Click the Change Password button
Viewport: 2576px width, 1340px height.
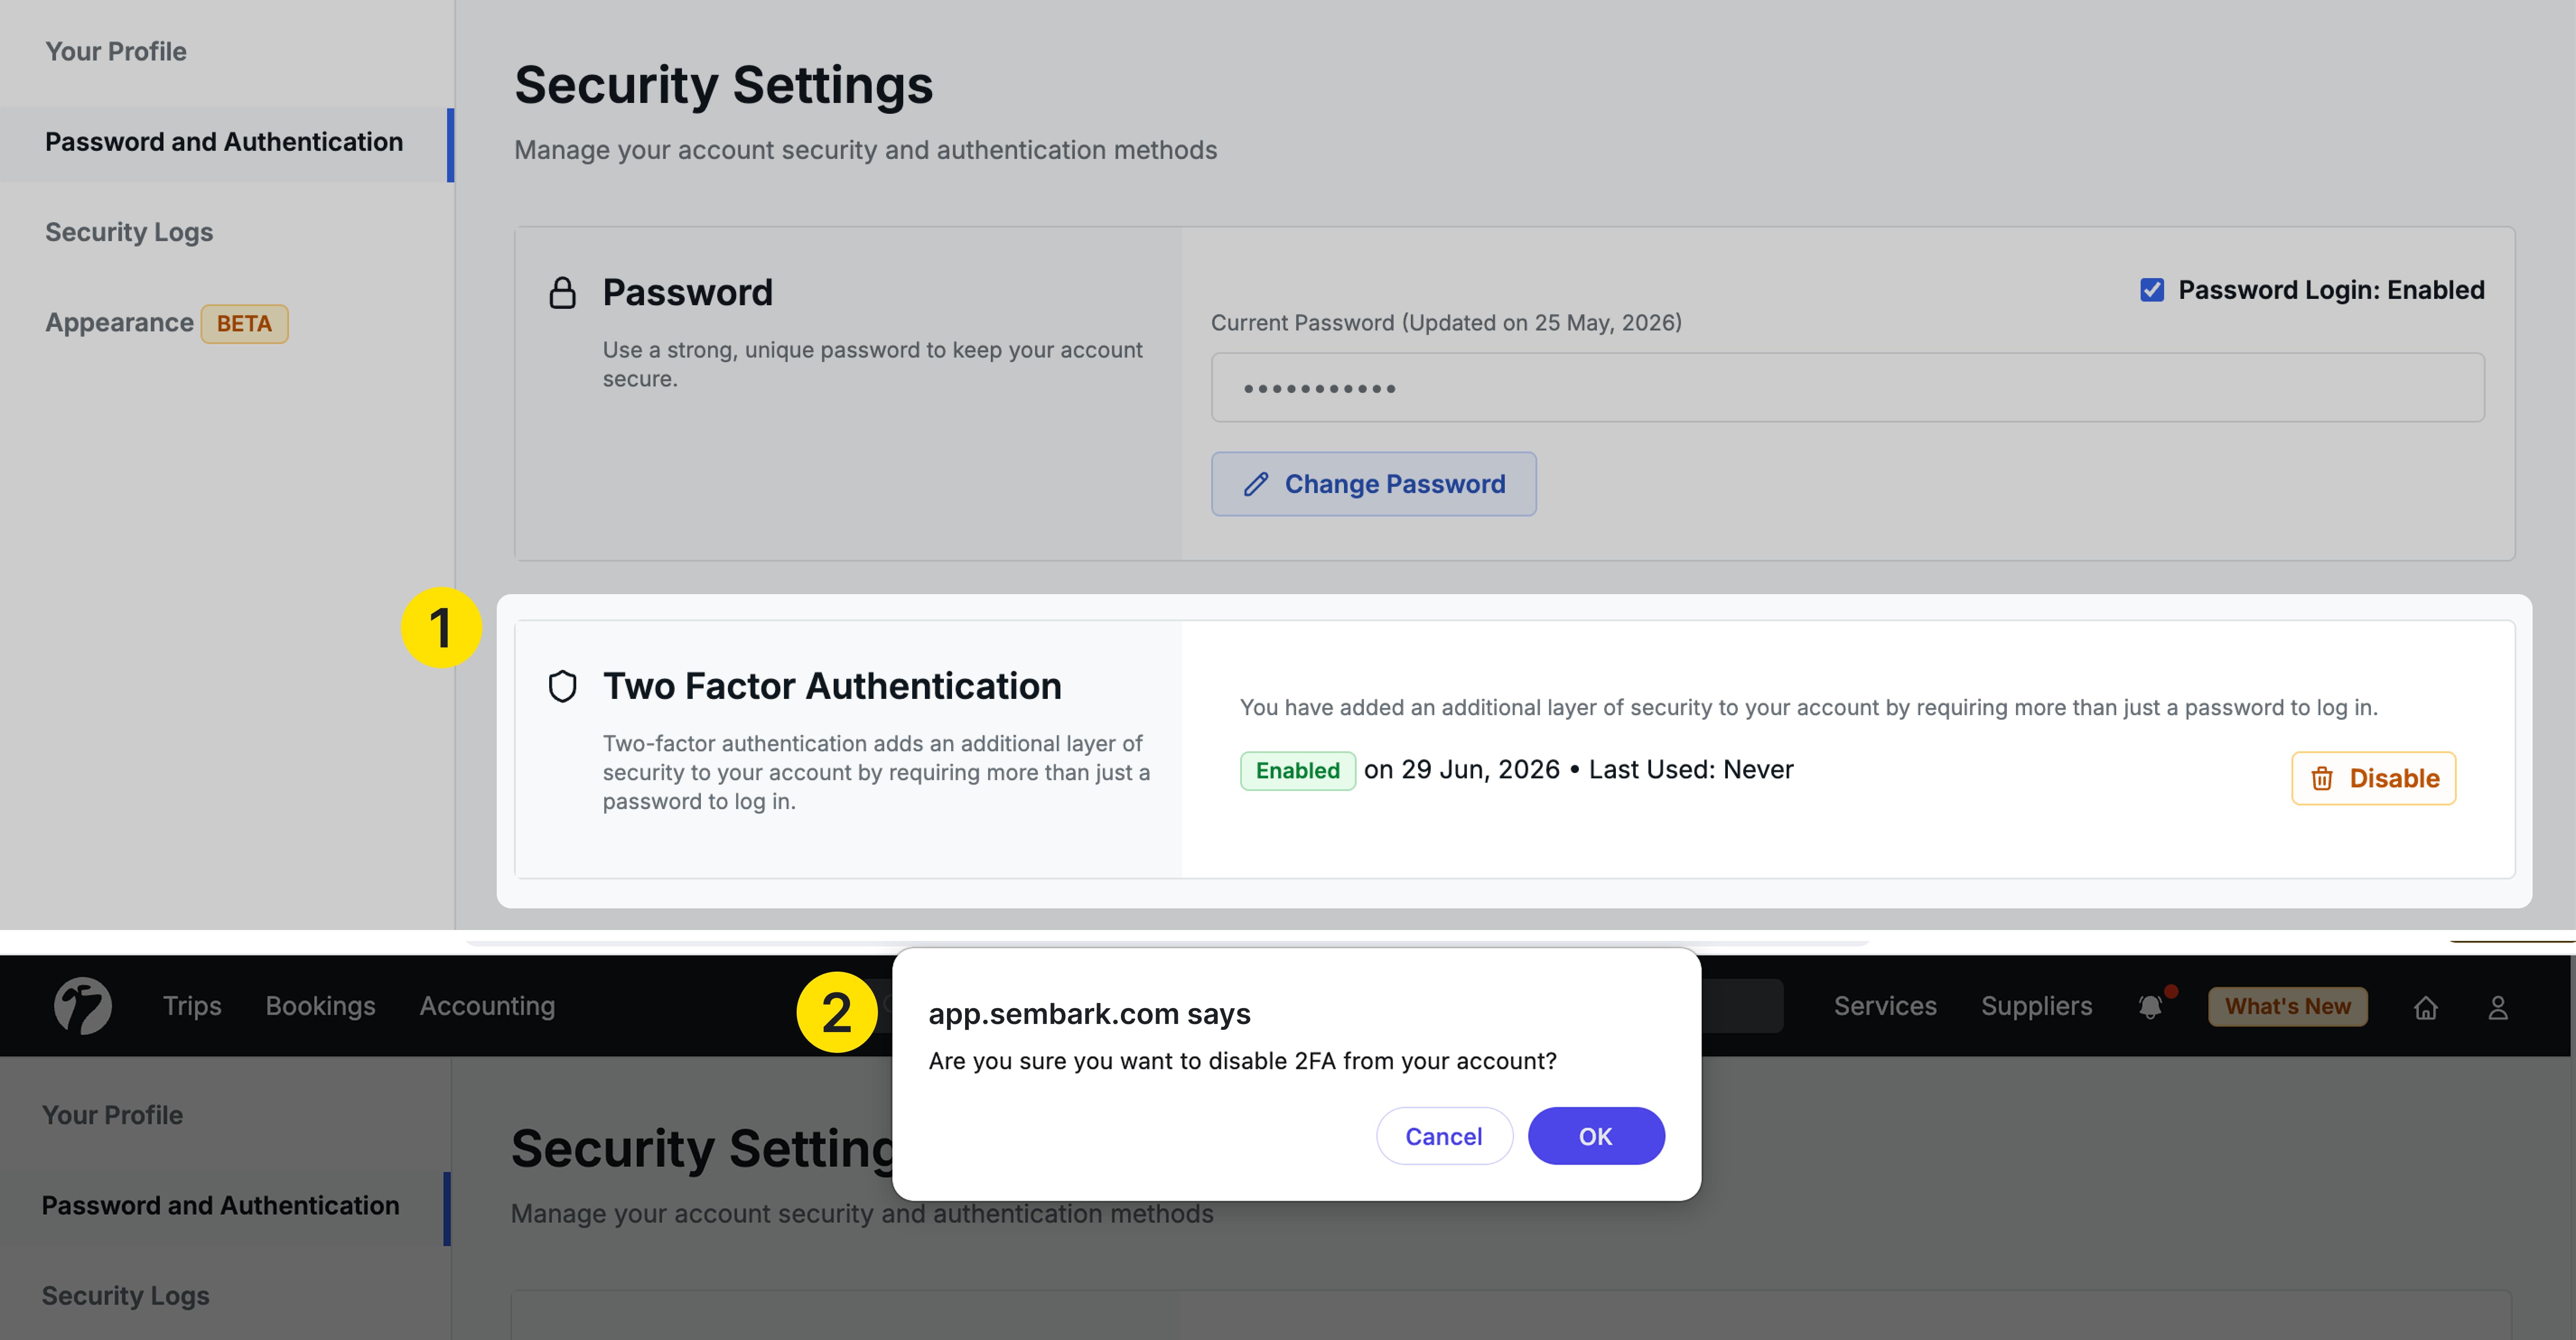(1373, 484)
